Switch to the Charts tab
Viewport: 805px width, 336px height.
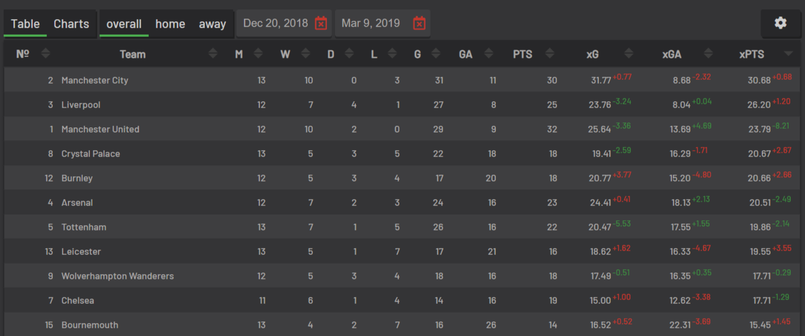click(x=71, y=24)
